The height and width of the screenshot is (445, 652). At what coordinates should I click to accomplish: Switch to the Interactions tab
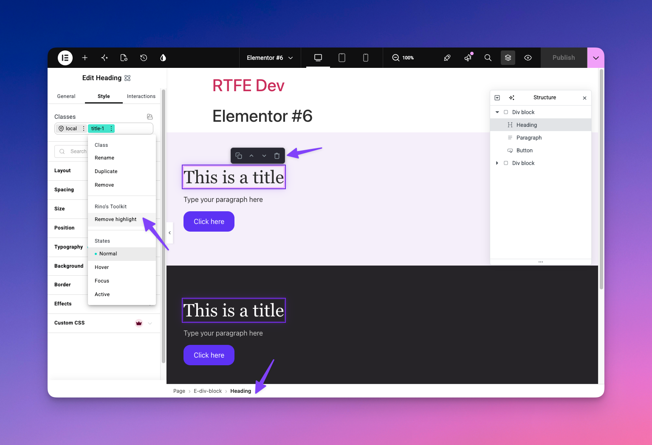pyautogui.click(x=141, y=96)
